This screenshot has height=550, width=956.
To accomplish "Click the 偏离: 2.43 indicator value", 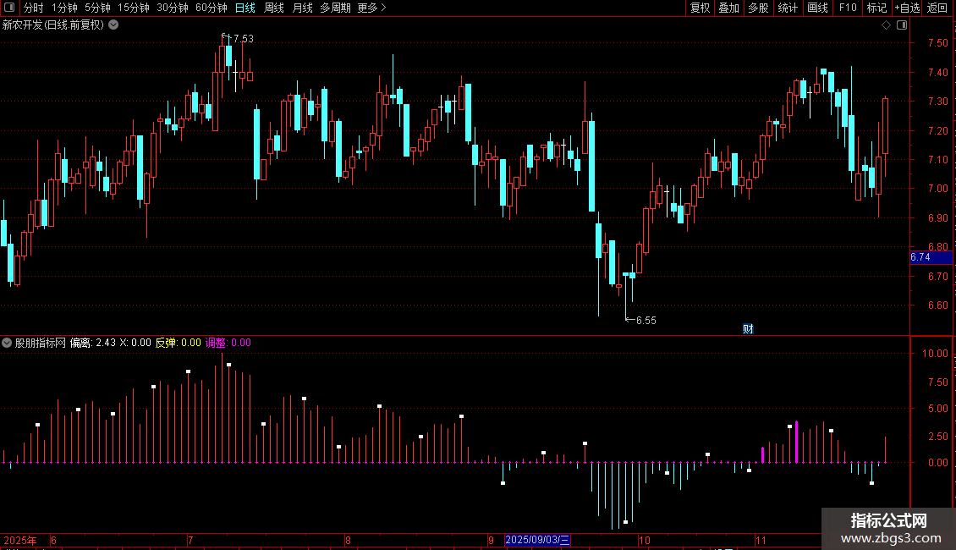I will [93, 343].
